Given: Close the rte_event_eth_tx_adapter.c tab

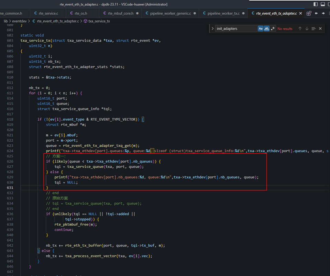Looking at the screenshot, I should point(300,13).
